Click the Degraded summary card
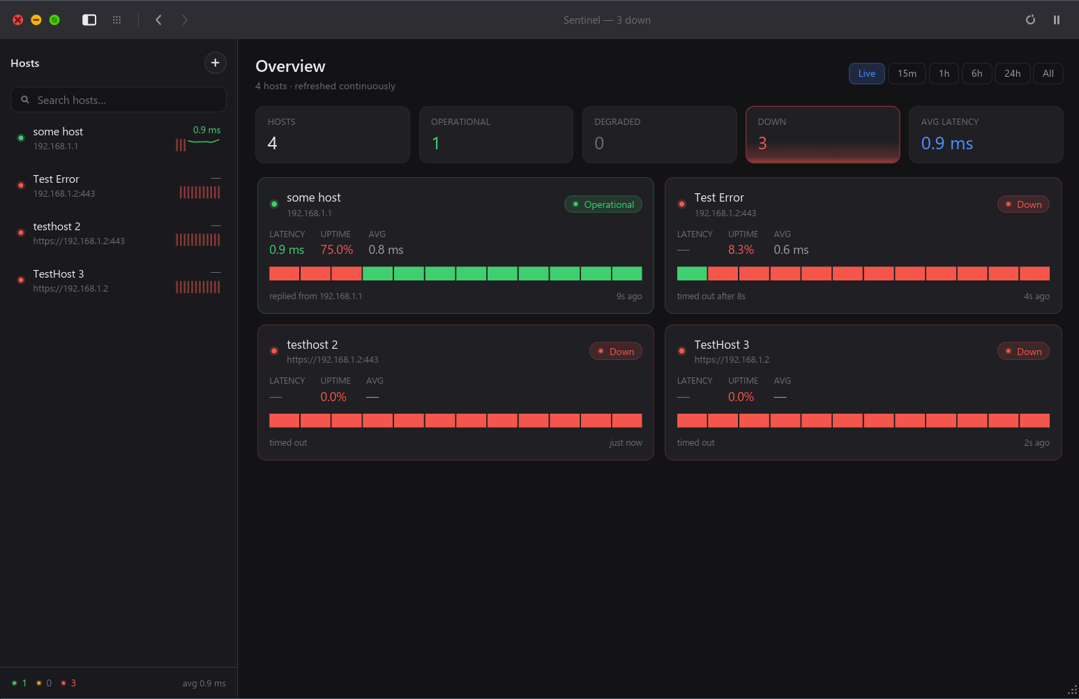This screenshot has width=1079, height=699. 660,135
